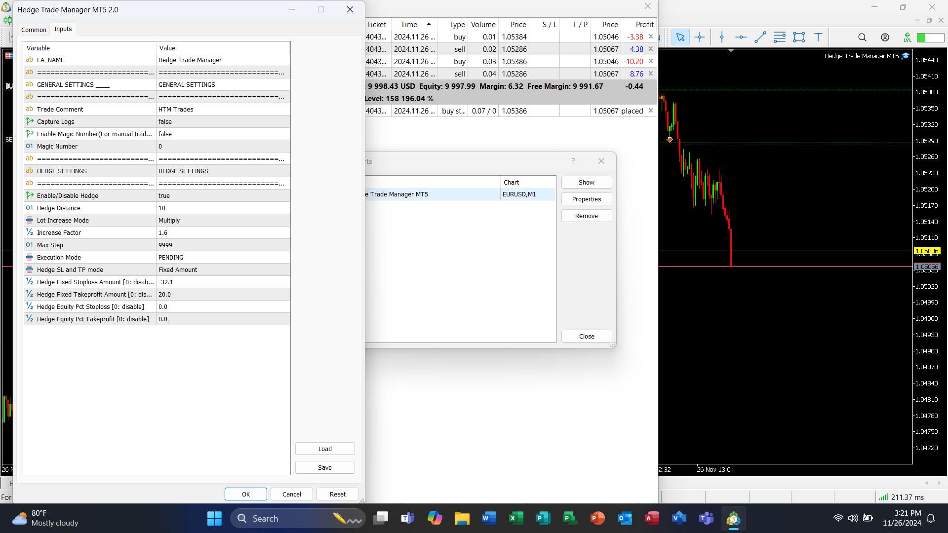Image resolution: width=948 pixels, height=533 pixels.
Task: Click the green level progress bar
Action: (x=930, y=38)
